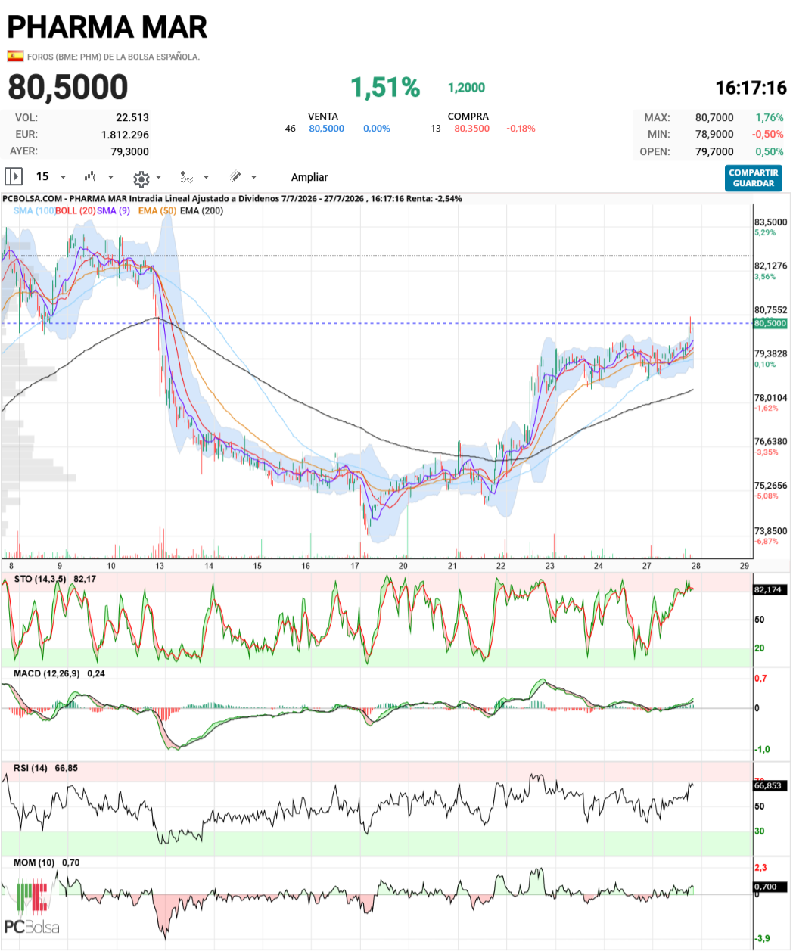Click the EUR value 1.812.296
The width and height of the screenshot is (793, 951).
point(125,135)
